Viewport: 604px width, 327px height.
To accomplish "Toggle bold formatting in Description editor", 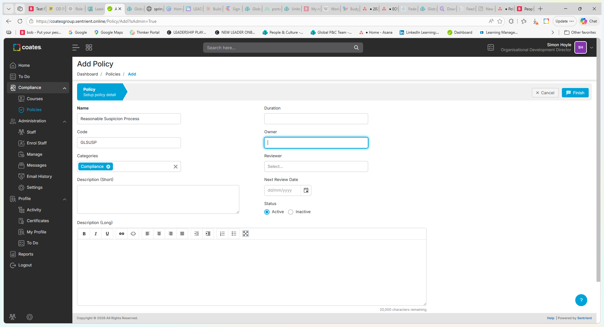I will (84, 234).
